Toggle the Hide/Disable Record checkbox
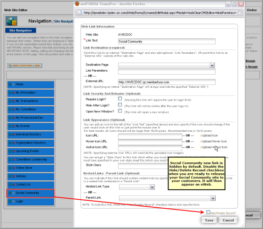The height and width of the screenshot is (229, 263). 208,212
